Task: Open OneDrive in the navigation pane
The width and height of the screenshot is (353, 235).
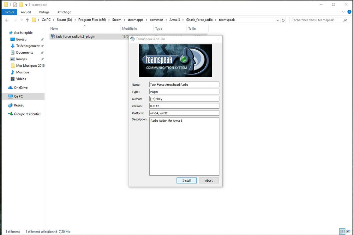Action: pyautogui.click(x=21, y=88)
